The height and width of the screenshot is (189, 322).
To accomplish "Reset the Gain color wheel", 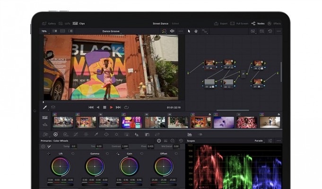I will click(142, 154).
